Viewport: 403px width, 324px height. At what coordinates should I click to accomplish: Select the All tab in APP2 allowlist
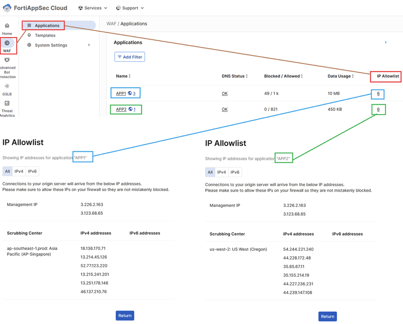pos(210,172)
